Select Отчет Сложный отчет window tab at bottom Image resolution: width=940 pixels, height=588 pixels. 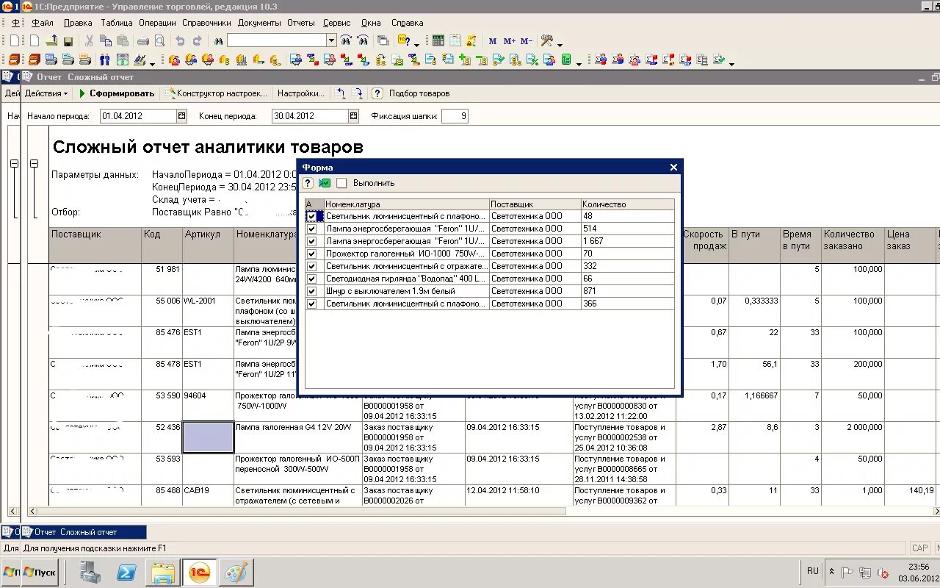point(84,532)
